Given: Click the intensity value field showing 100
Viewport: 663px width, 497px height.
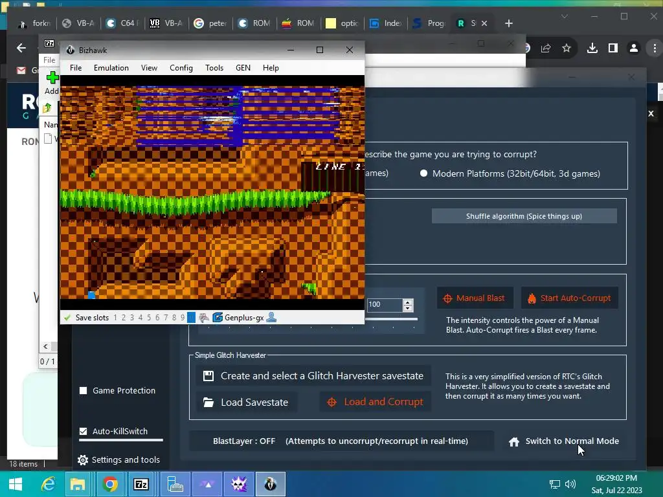Looking at the screenshot, I should 384,304.
